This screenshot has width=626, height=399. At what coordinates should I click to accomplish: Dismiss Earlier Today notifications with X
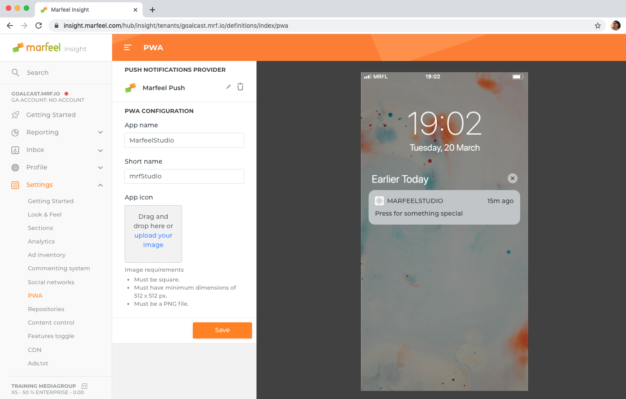[x=513, y=178]
